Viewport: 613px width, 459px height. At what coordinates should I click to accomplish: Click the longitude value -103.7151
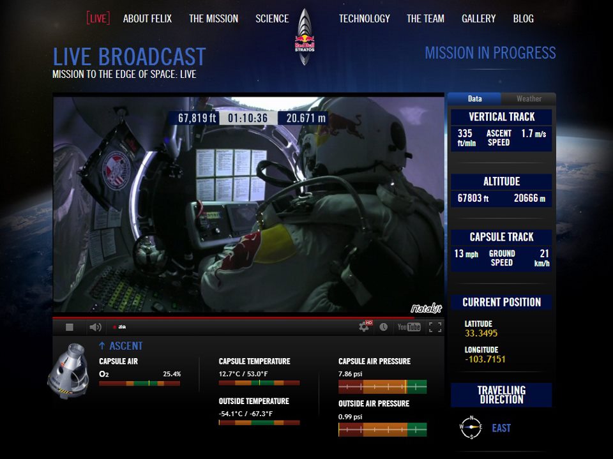tap(485, 359)
